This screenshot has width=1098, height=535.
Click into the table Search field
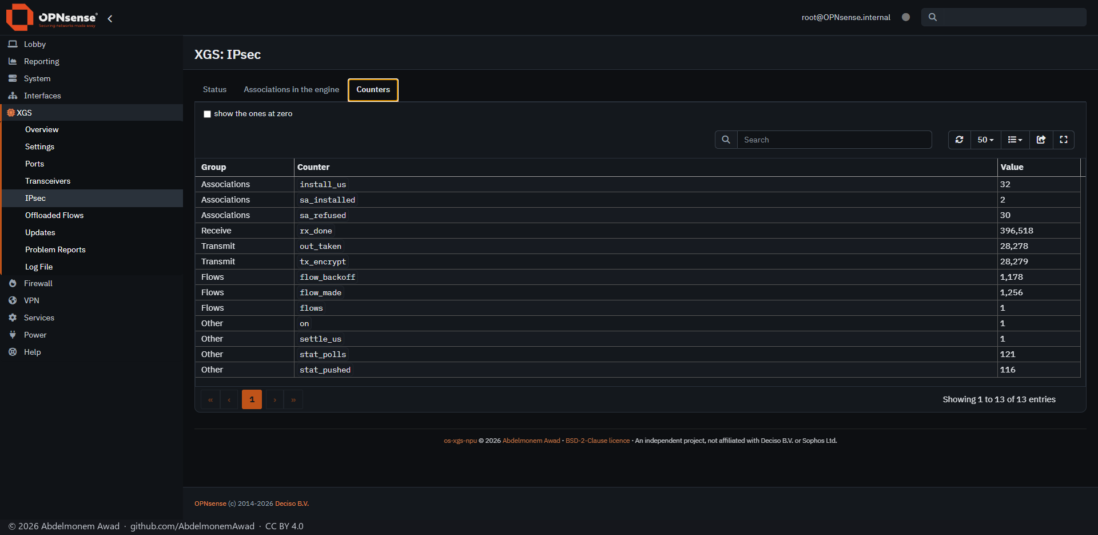pyautogui.click(x=834, y=140)
